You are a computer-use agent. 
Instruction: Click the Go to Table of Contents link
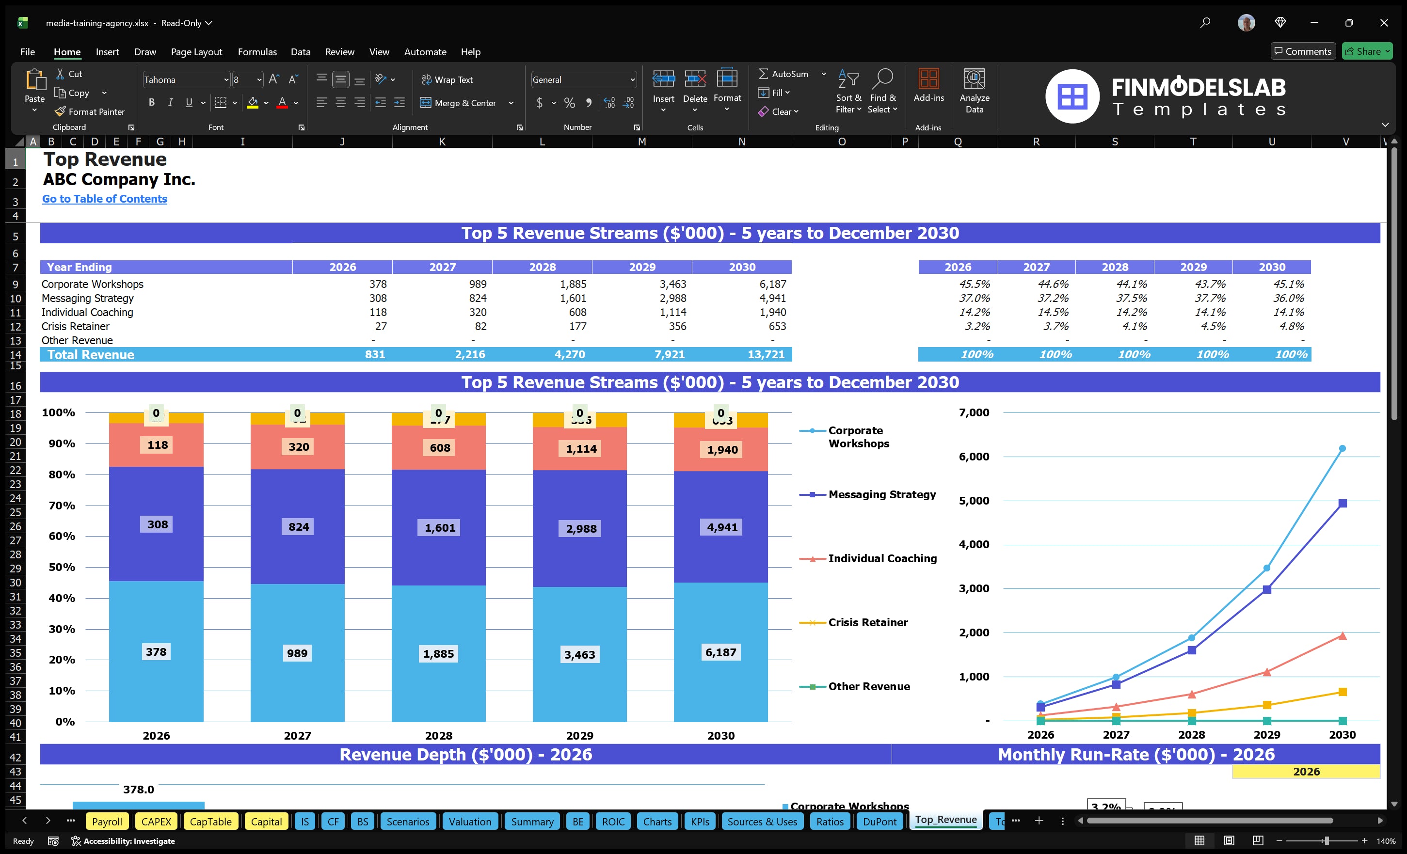105,199
